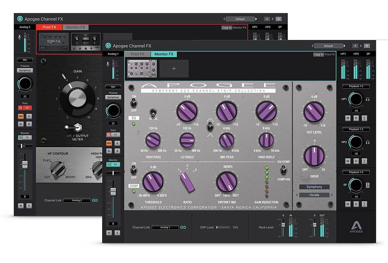Open the Default preset dropdown in back window
Viewport: 388px width, 263px height.
click(x=240, y=19)
